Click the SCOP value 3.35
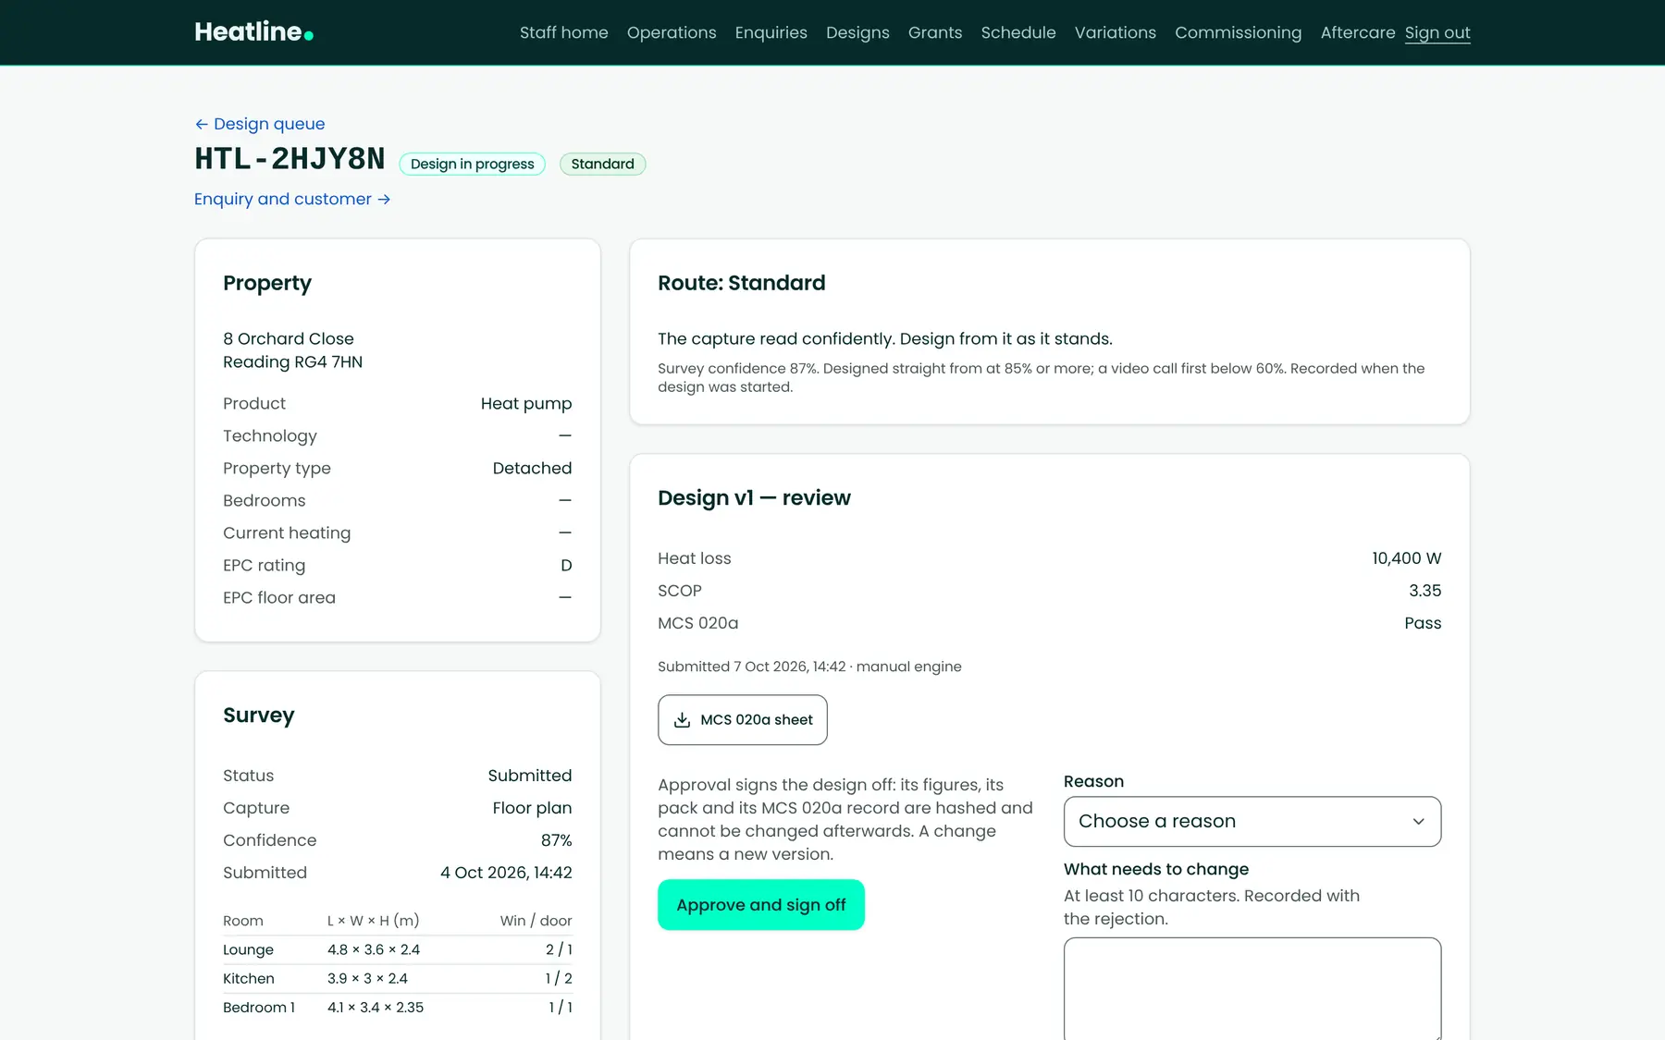 (1424, 591)
